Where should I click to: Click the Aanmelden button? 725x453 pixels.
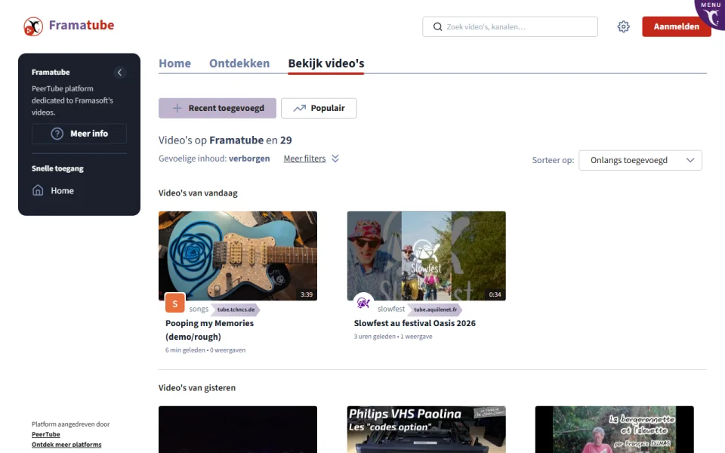pos(677,27)
